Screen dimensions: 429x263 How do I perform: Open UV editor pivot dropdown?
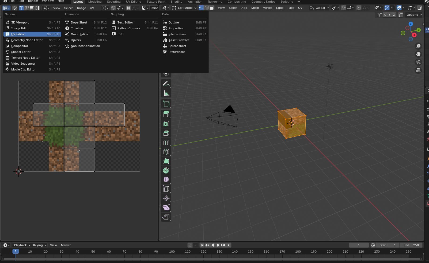pyautogui.click(x=105, y=8)
